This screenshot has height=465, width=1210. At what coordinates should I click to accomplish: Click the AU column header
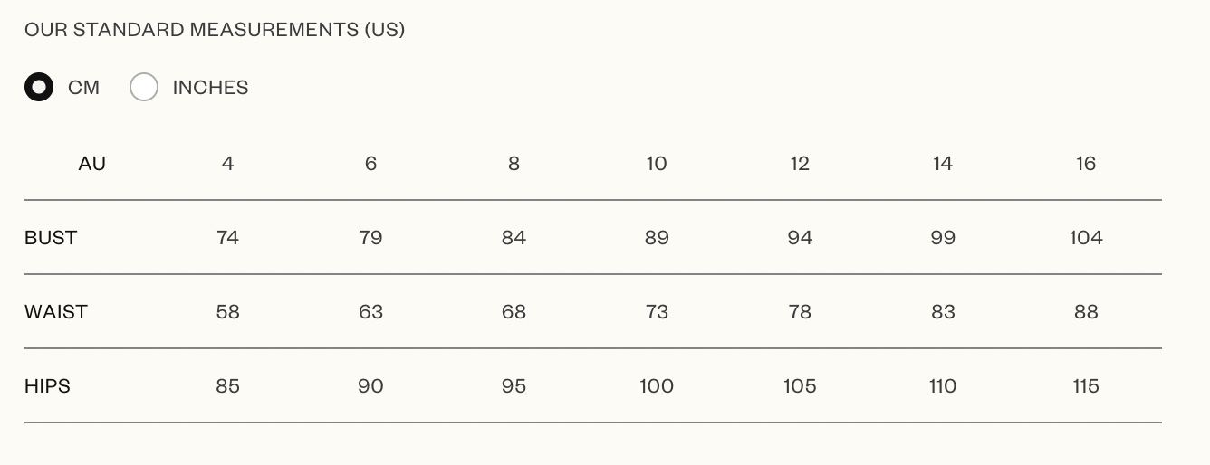(92, 164)
